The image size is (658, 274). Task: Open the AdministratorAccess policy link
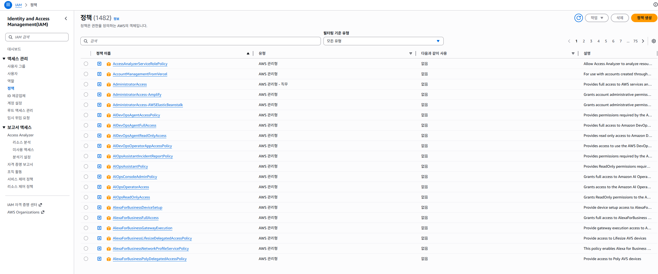(130, 84)
